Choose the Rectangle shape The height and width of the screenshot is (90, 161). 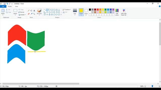[x=52, y=10]
